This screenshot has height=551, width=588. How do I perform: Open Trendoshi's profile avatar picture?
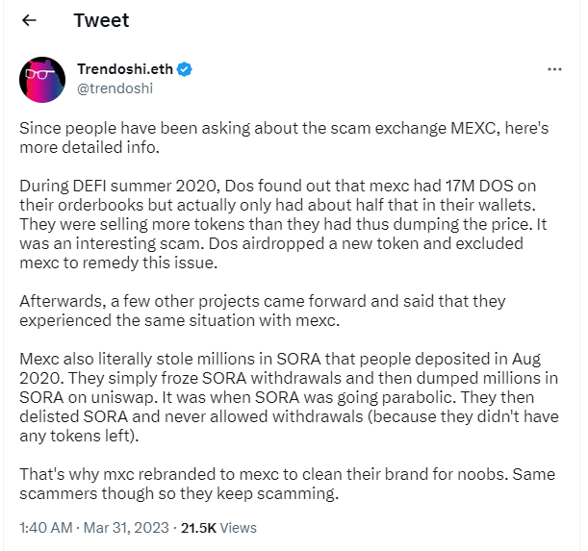43,81
